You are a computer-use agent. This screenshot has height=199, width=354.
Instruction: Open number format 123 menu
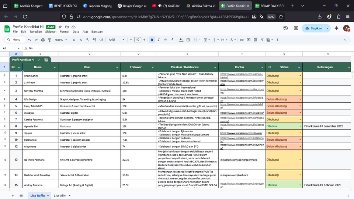[101, 40]
